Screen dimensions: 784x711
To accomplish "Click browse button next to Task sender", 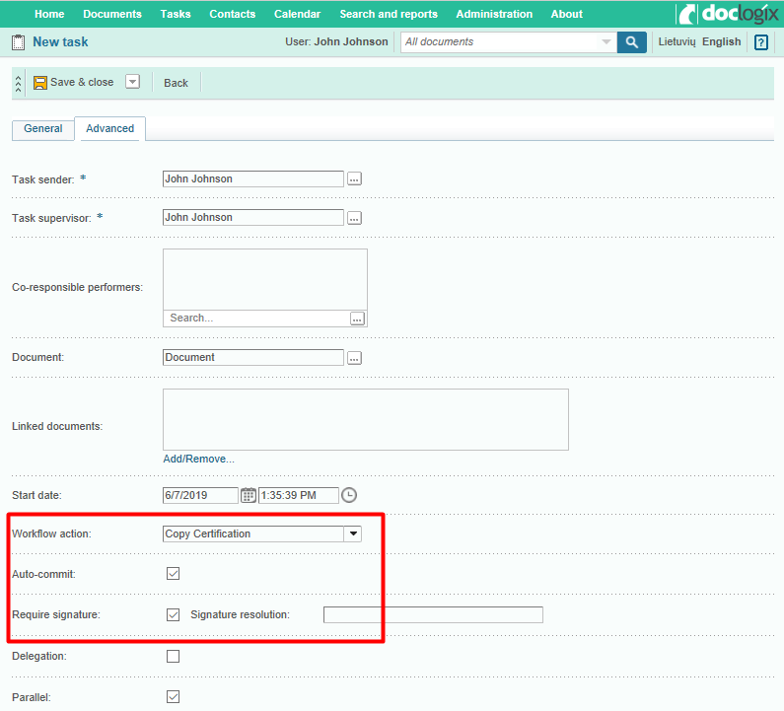I will click(355, 179).
